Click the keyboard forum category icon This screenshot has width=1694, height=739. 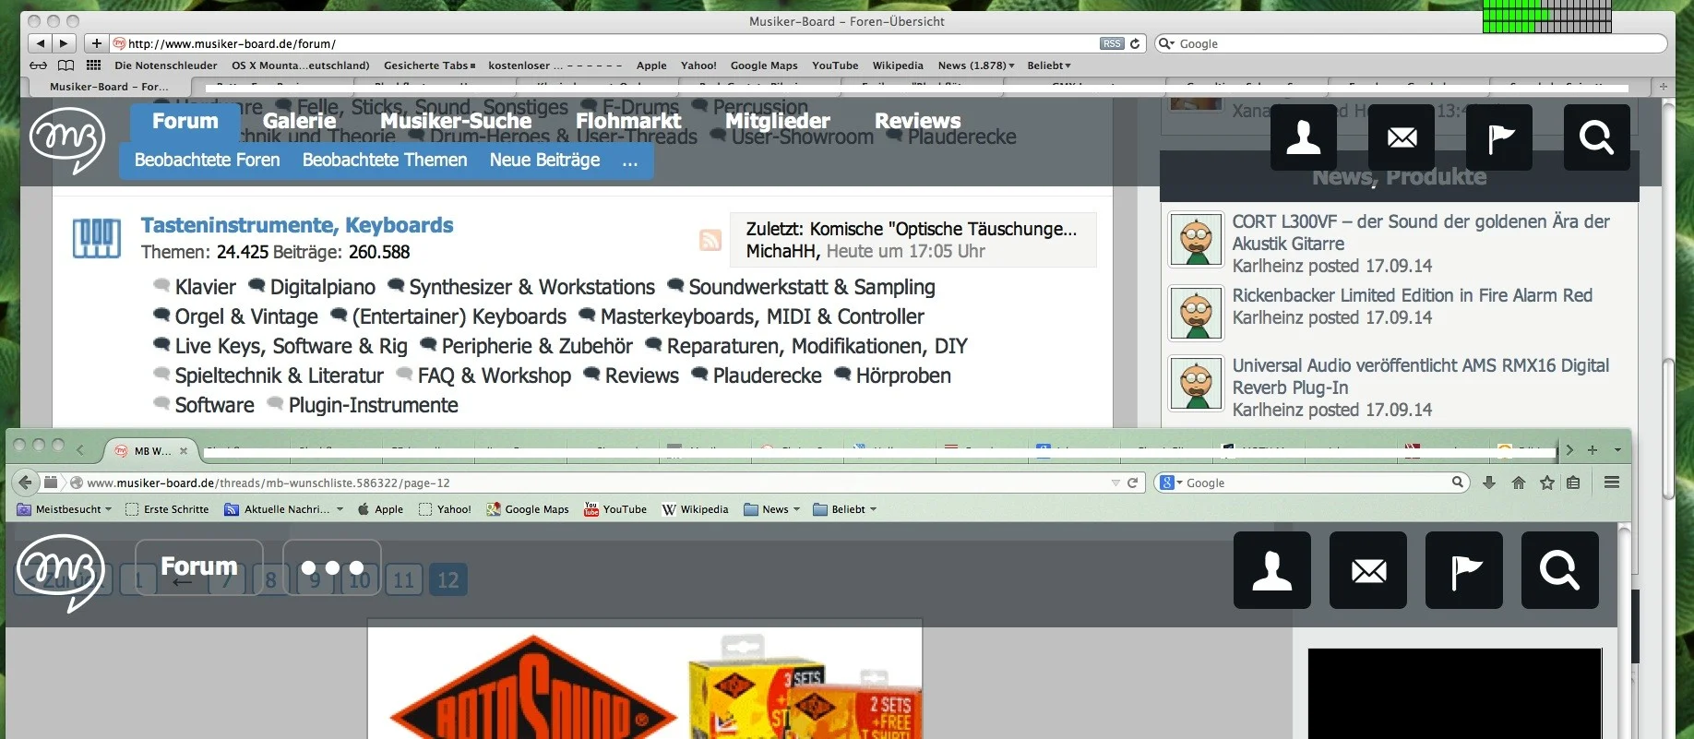(x=97, y=238)
